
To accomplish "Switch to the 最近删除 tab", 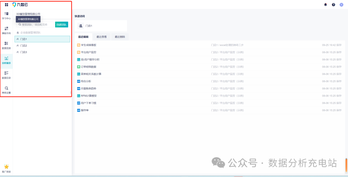I will [x=120, y=37].
